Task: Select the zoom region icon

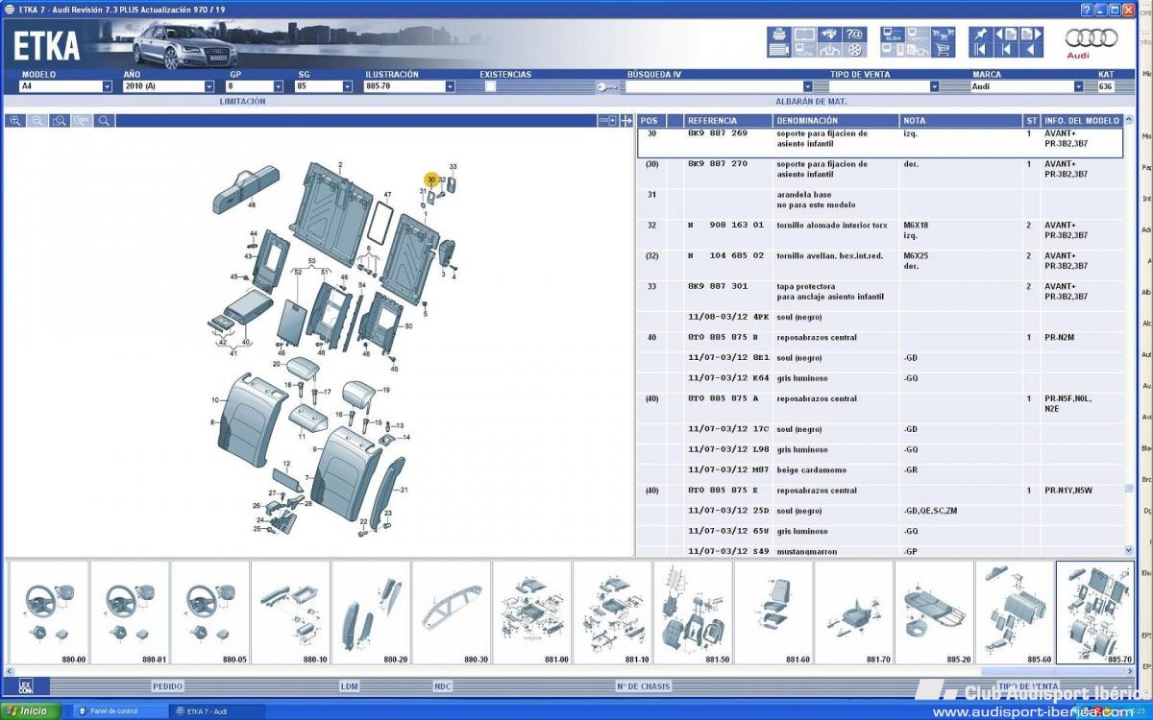Action: coord(60,121)
